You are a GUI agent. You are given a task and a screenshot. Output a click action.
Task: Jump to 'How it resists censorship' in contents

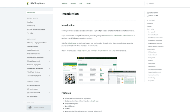point(156,43)
